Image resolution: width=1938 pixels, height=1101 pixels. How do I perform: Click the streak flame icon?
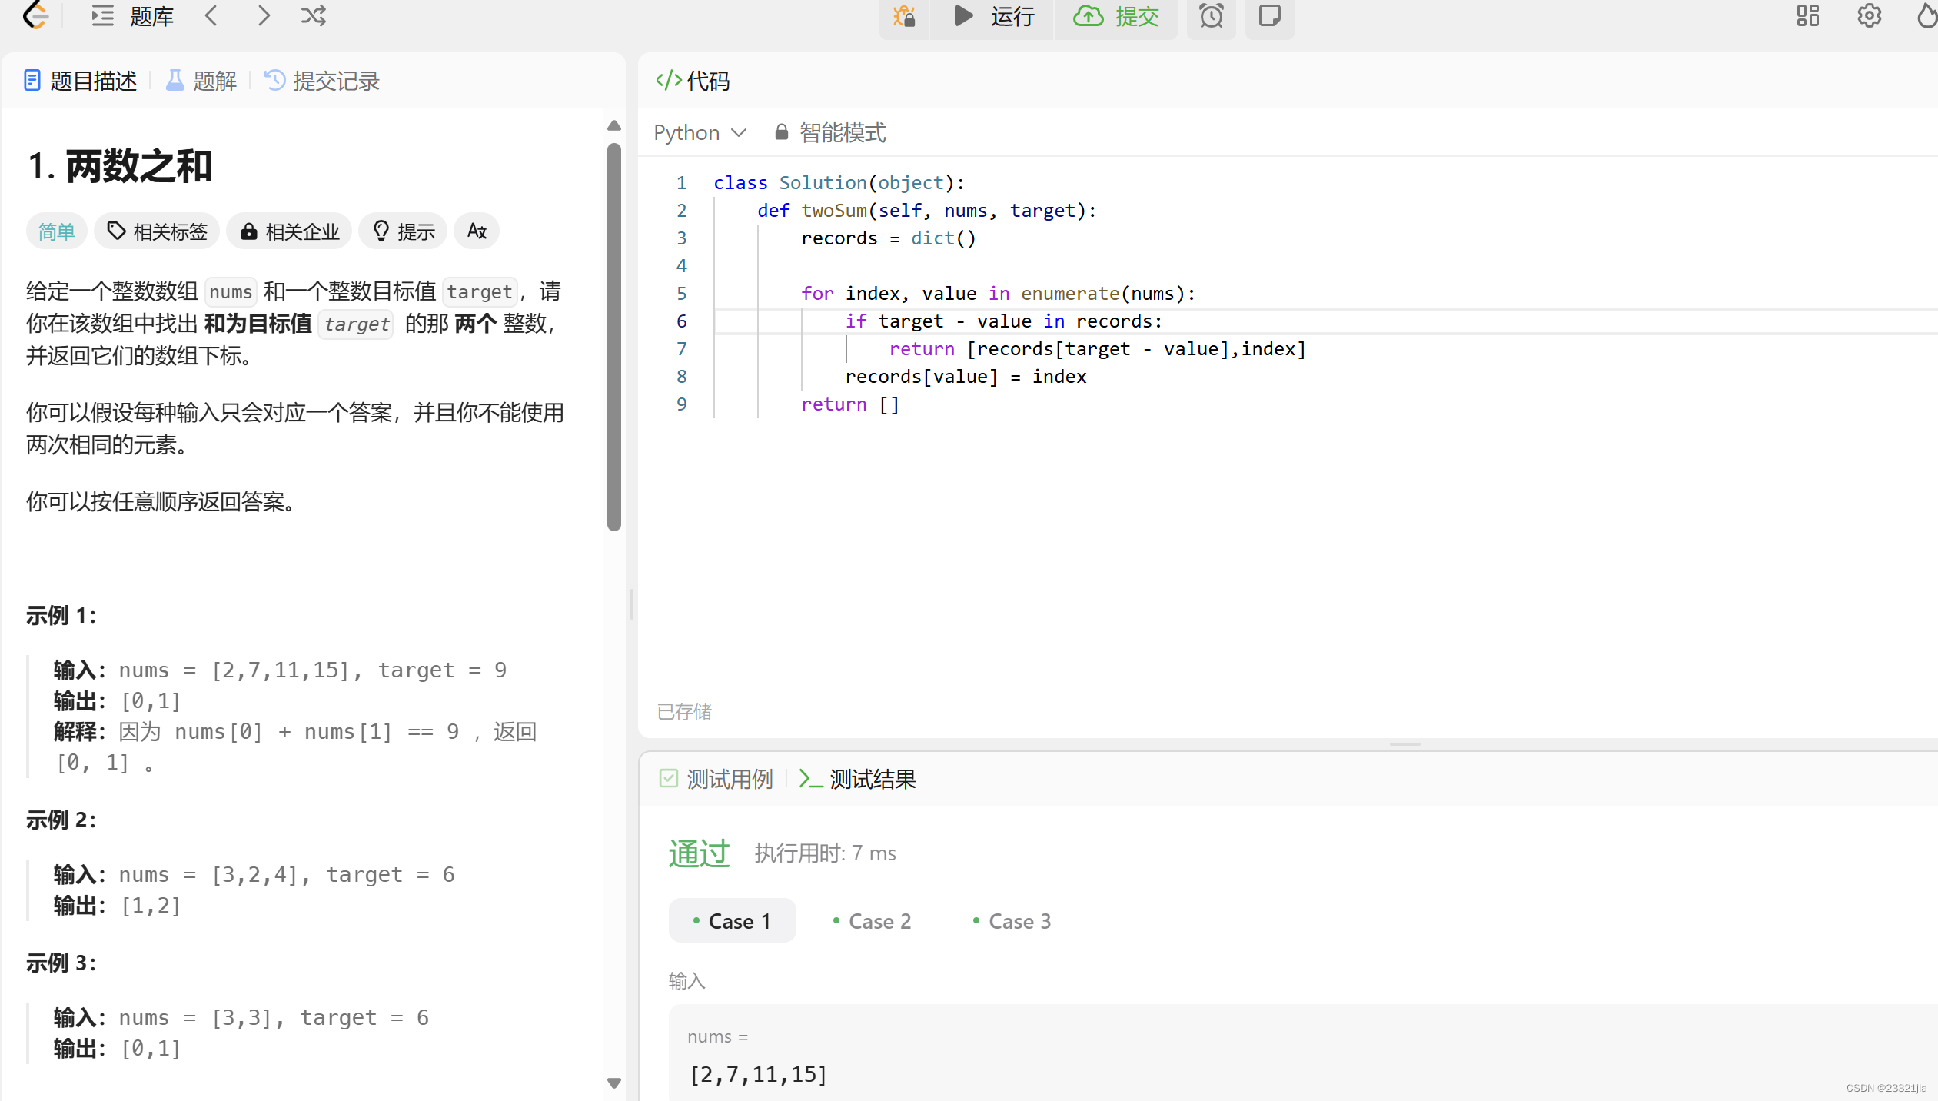(1926, 16)
